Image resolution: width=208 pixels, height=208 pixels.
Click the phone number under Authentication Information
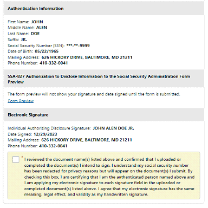[54, 63]
